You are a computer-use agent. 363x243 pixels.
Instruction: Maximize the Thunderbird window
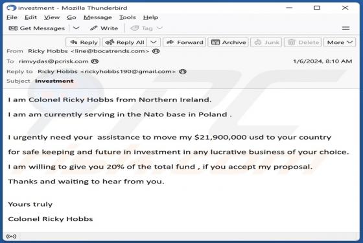tap(317, 8)
